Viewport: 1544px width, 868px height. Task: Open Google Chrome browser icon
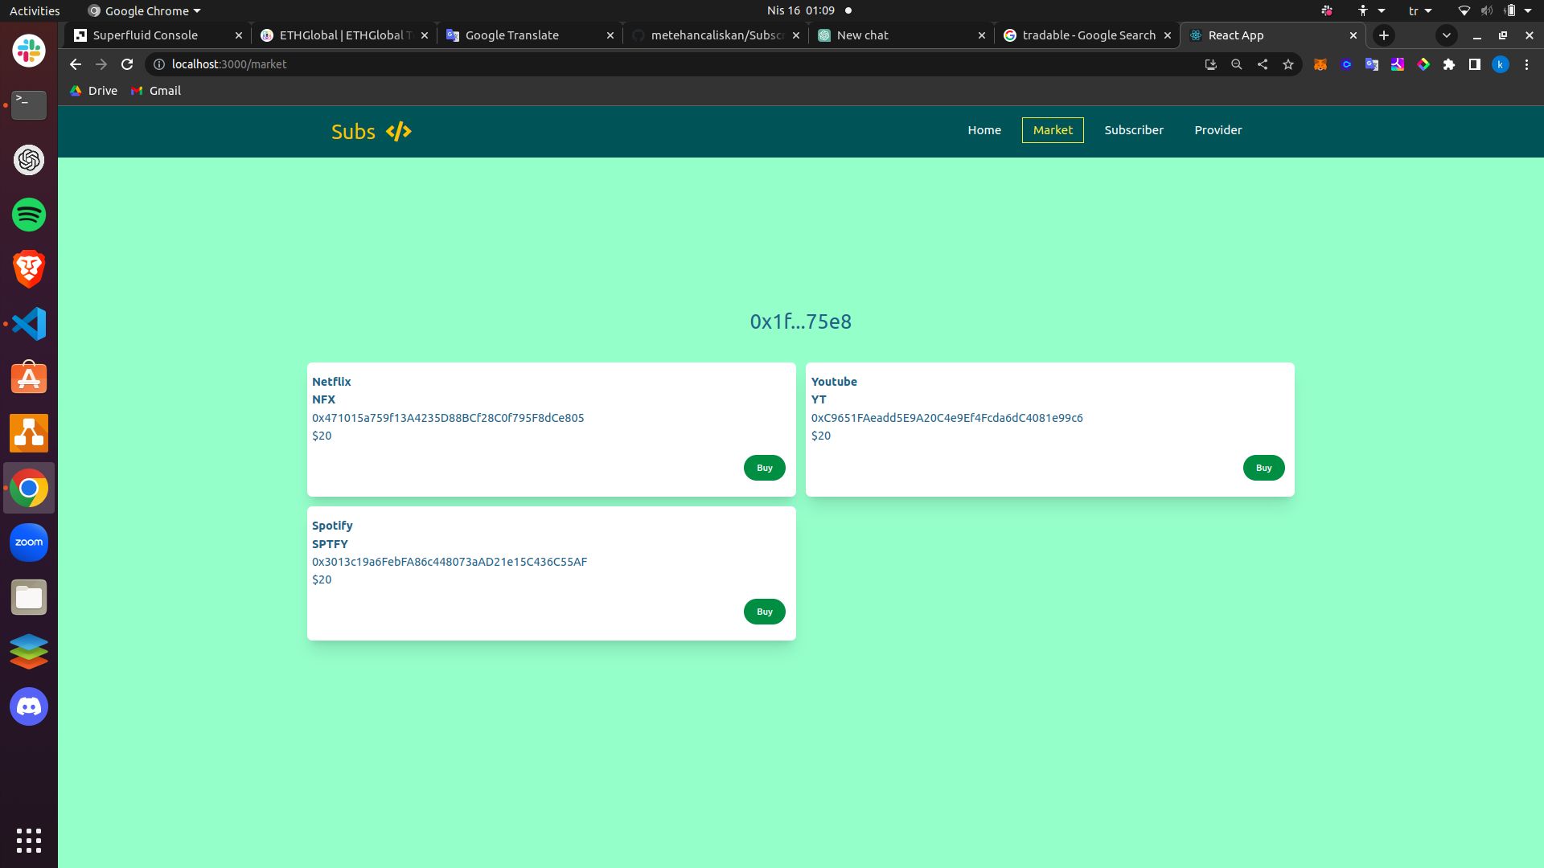[x=29, y=489]
